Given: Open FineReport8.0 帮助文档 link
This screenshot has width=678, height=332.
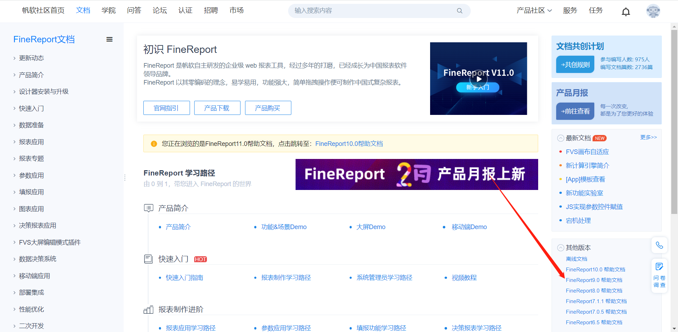Looking at the screenshot, I should tap(594, 291).
